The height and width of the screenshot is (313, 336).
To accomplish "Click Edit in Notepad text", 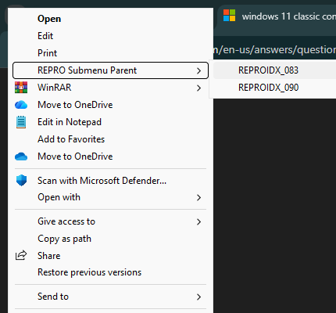I will tap(70, 122).
